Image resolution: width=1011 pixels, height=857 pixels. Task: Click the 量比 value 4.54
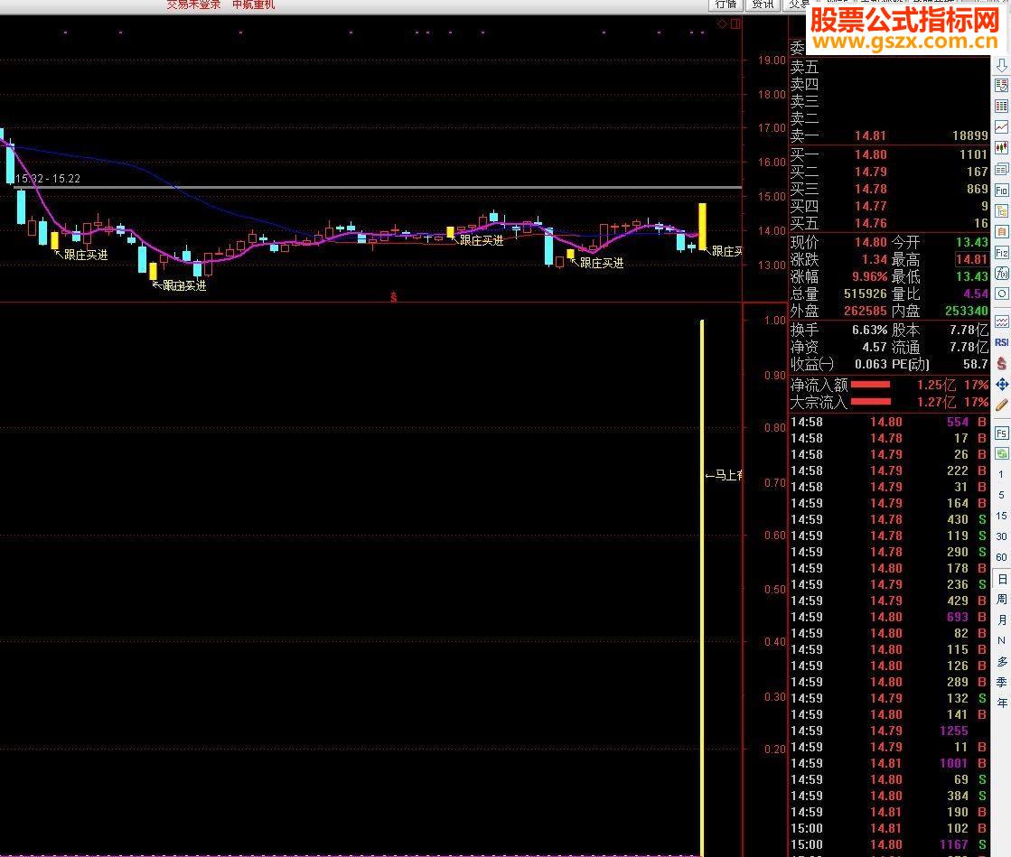(976, 293)
